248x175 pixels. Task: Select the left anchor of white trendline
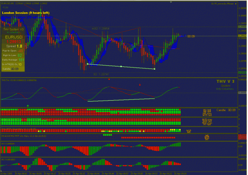87,64
